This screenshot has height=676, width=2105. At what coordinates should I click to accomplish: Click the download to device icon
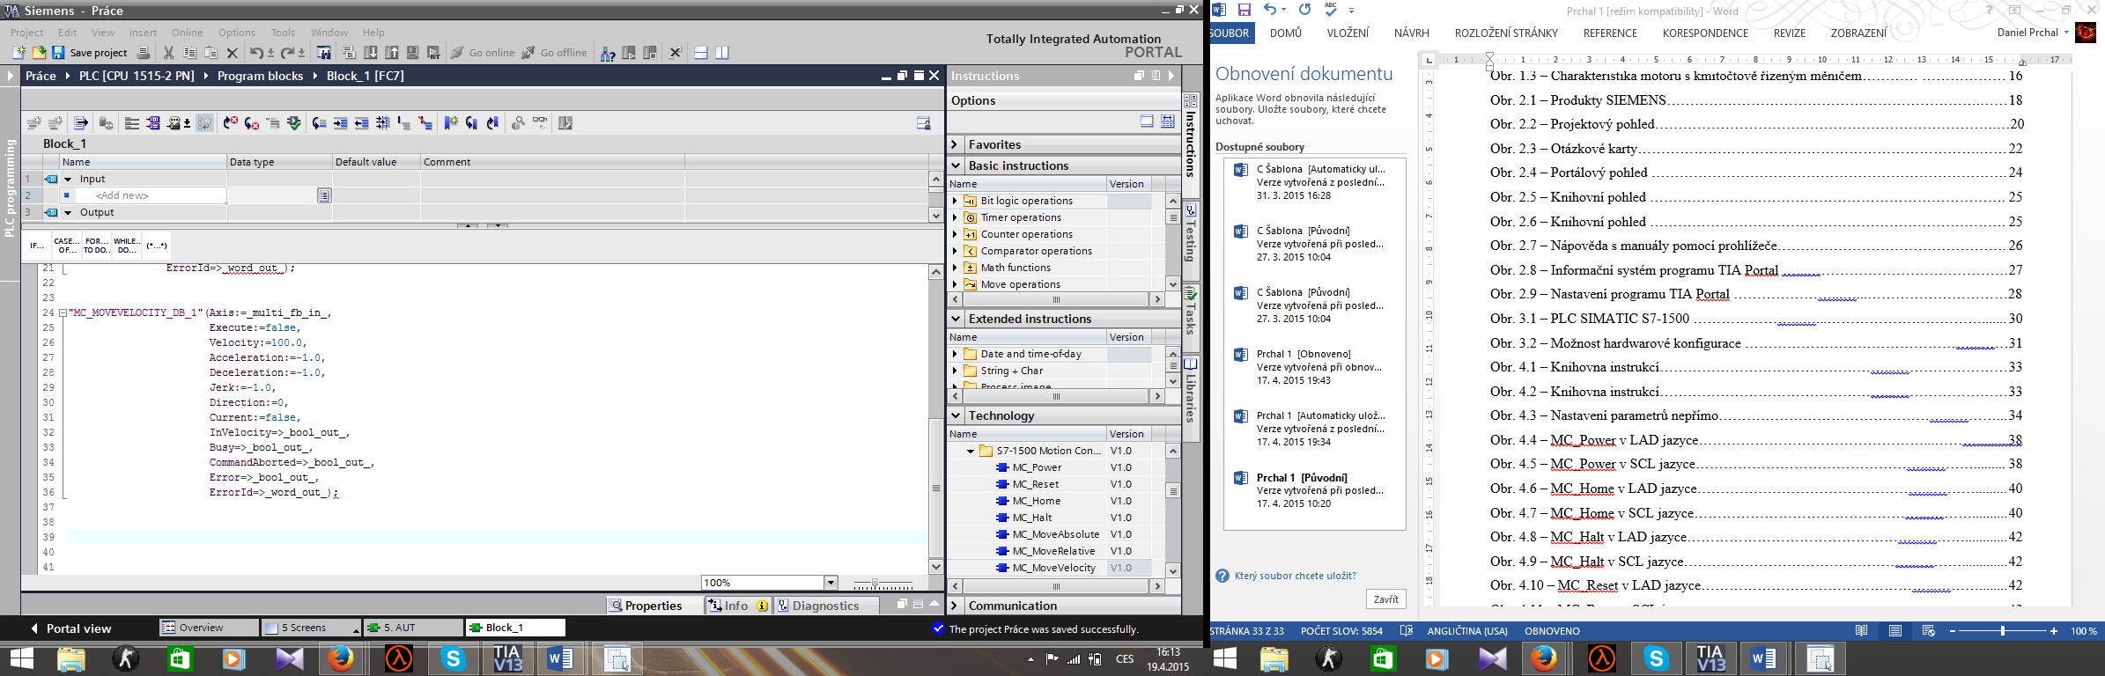[371, 53]
